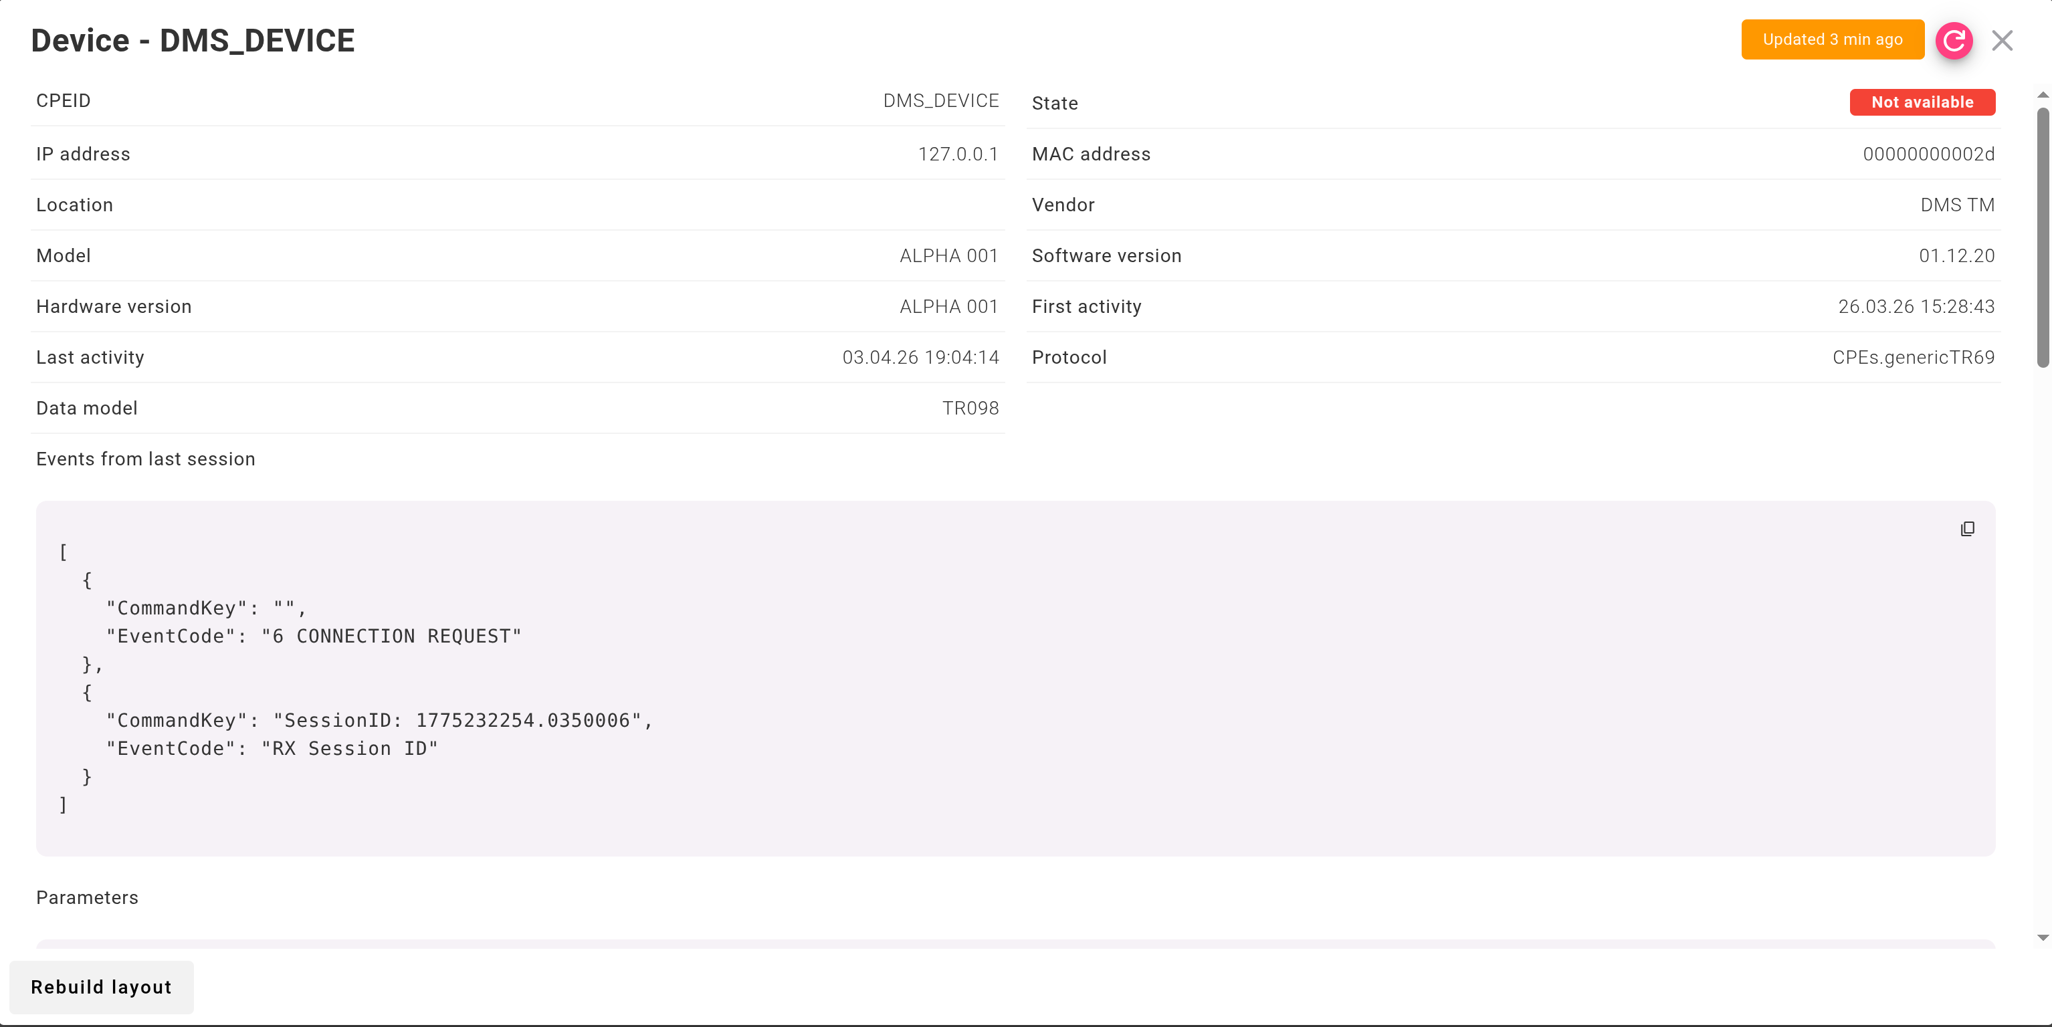Screen dimensions: 2052x1027
Task: Click the MAC address value 00000000002d
Action: (x=1928, y=154)
